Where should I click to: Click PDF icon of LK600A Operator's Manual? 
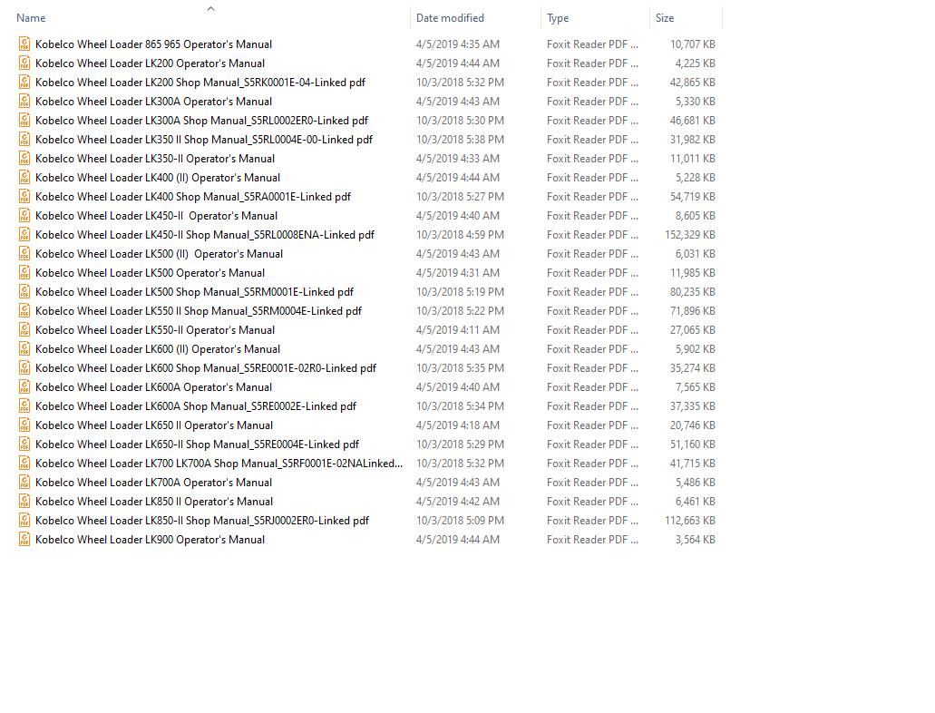24,386
